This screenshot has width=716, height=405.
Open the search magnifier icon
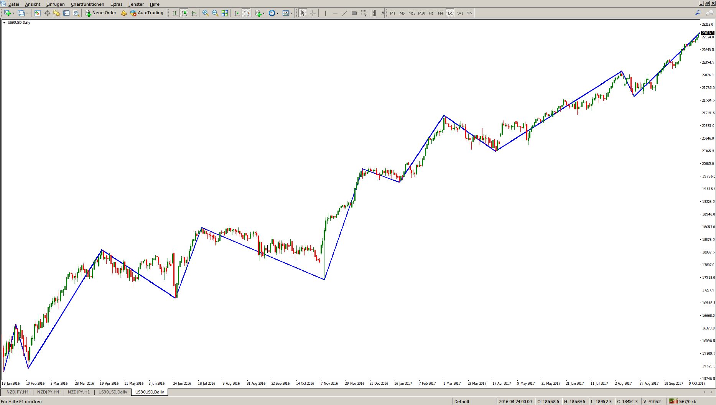(698, 13)
